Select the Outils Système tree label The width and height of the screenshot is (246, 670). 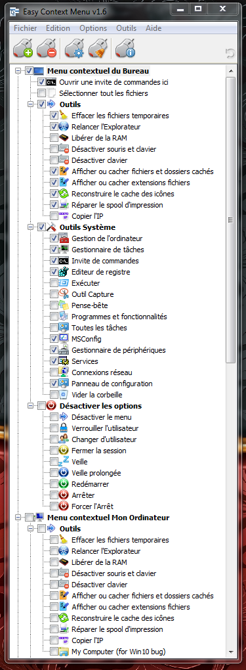(87, 227)
